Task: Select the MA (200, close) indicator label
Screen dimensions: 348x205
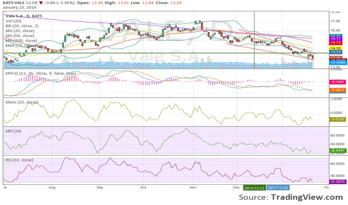Action: click(x=21, y=41)
